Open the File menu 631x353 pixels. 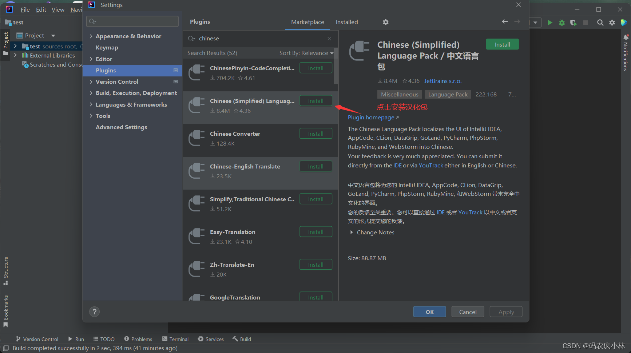click(x=25, y=10)
